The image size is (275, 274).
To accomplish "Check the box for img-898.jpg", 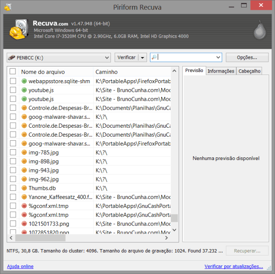I will 13,161.
